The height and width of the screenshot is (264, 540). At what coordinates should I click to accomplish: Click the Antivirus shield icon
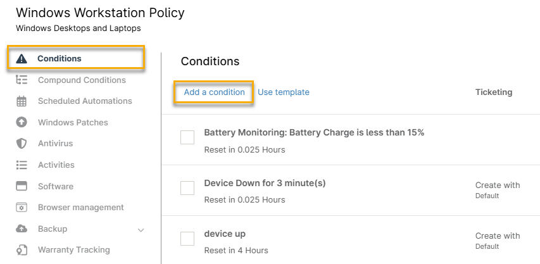point(22,144)
